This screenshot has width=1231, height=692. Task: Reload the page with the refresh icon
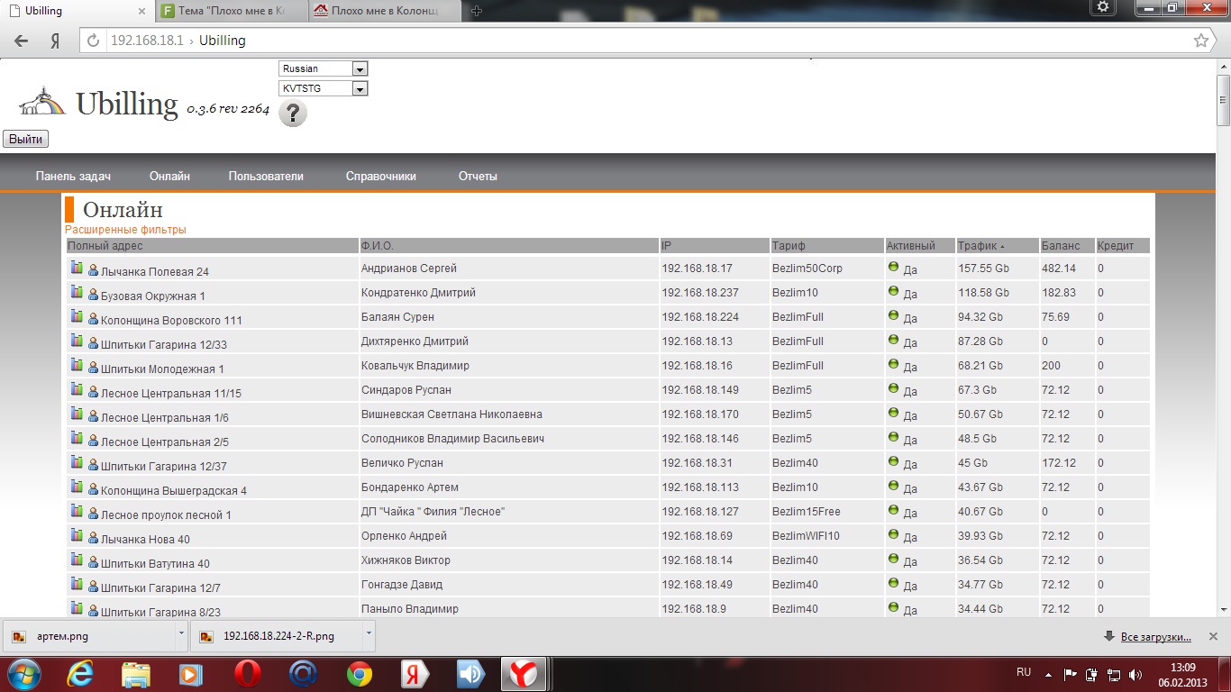93,41
